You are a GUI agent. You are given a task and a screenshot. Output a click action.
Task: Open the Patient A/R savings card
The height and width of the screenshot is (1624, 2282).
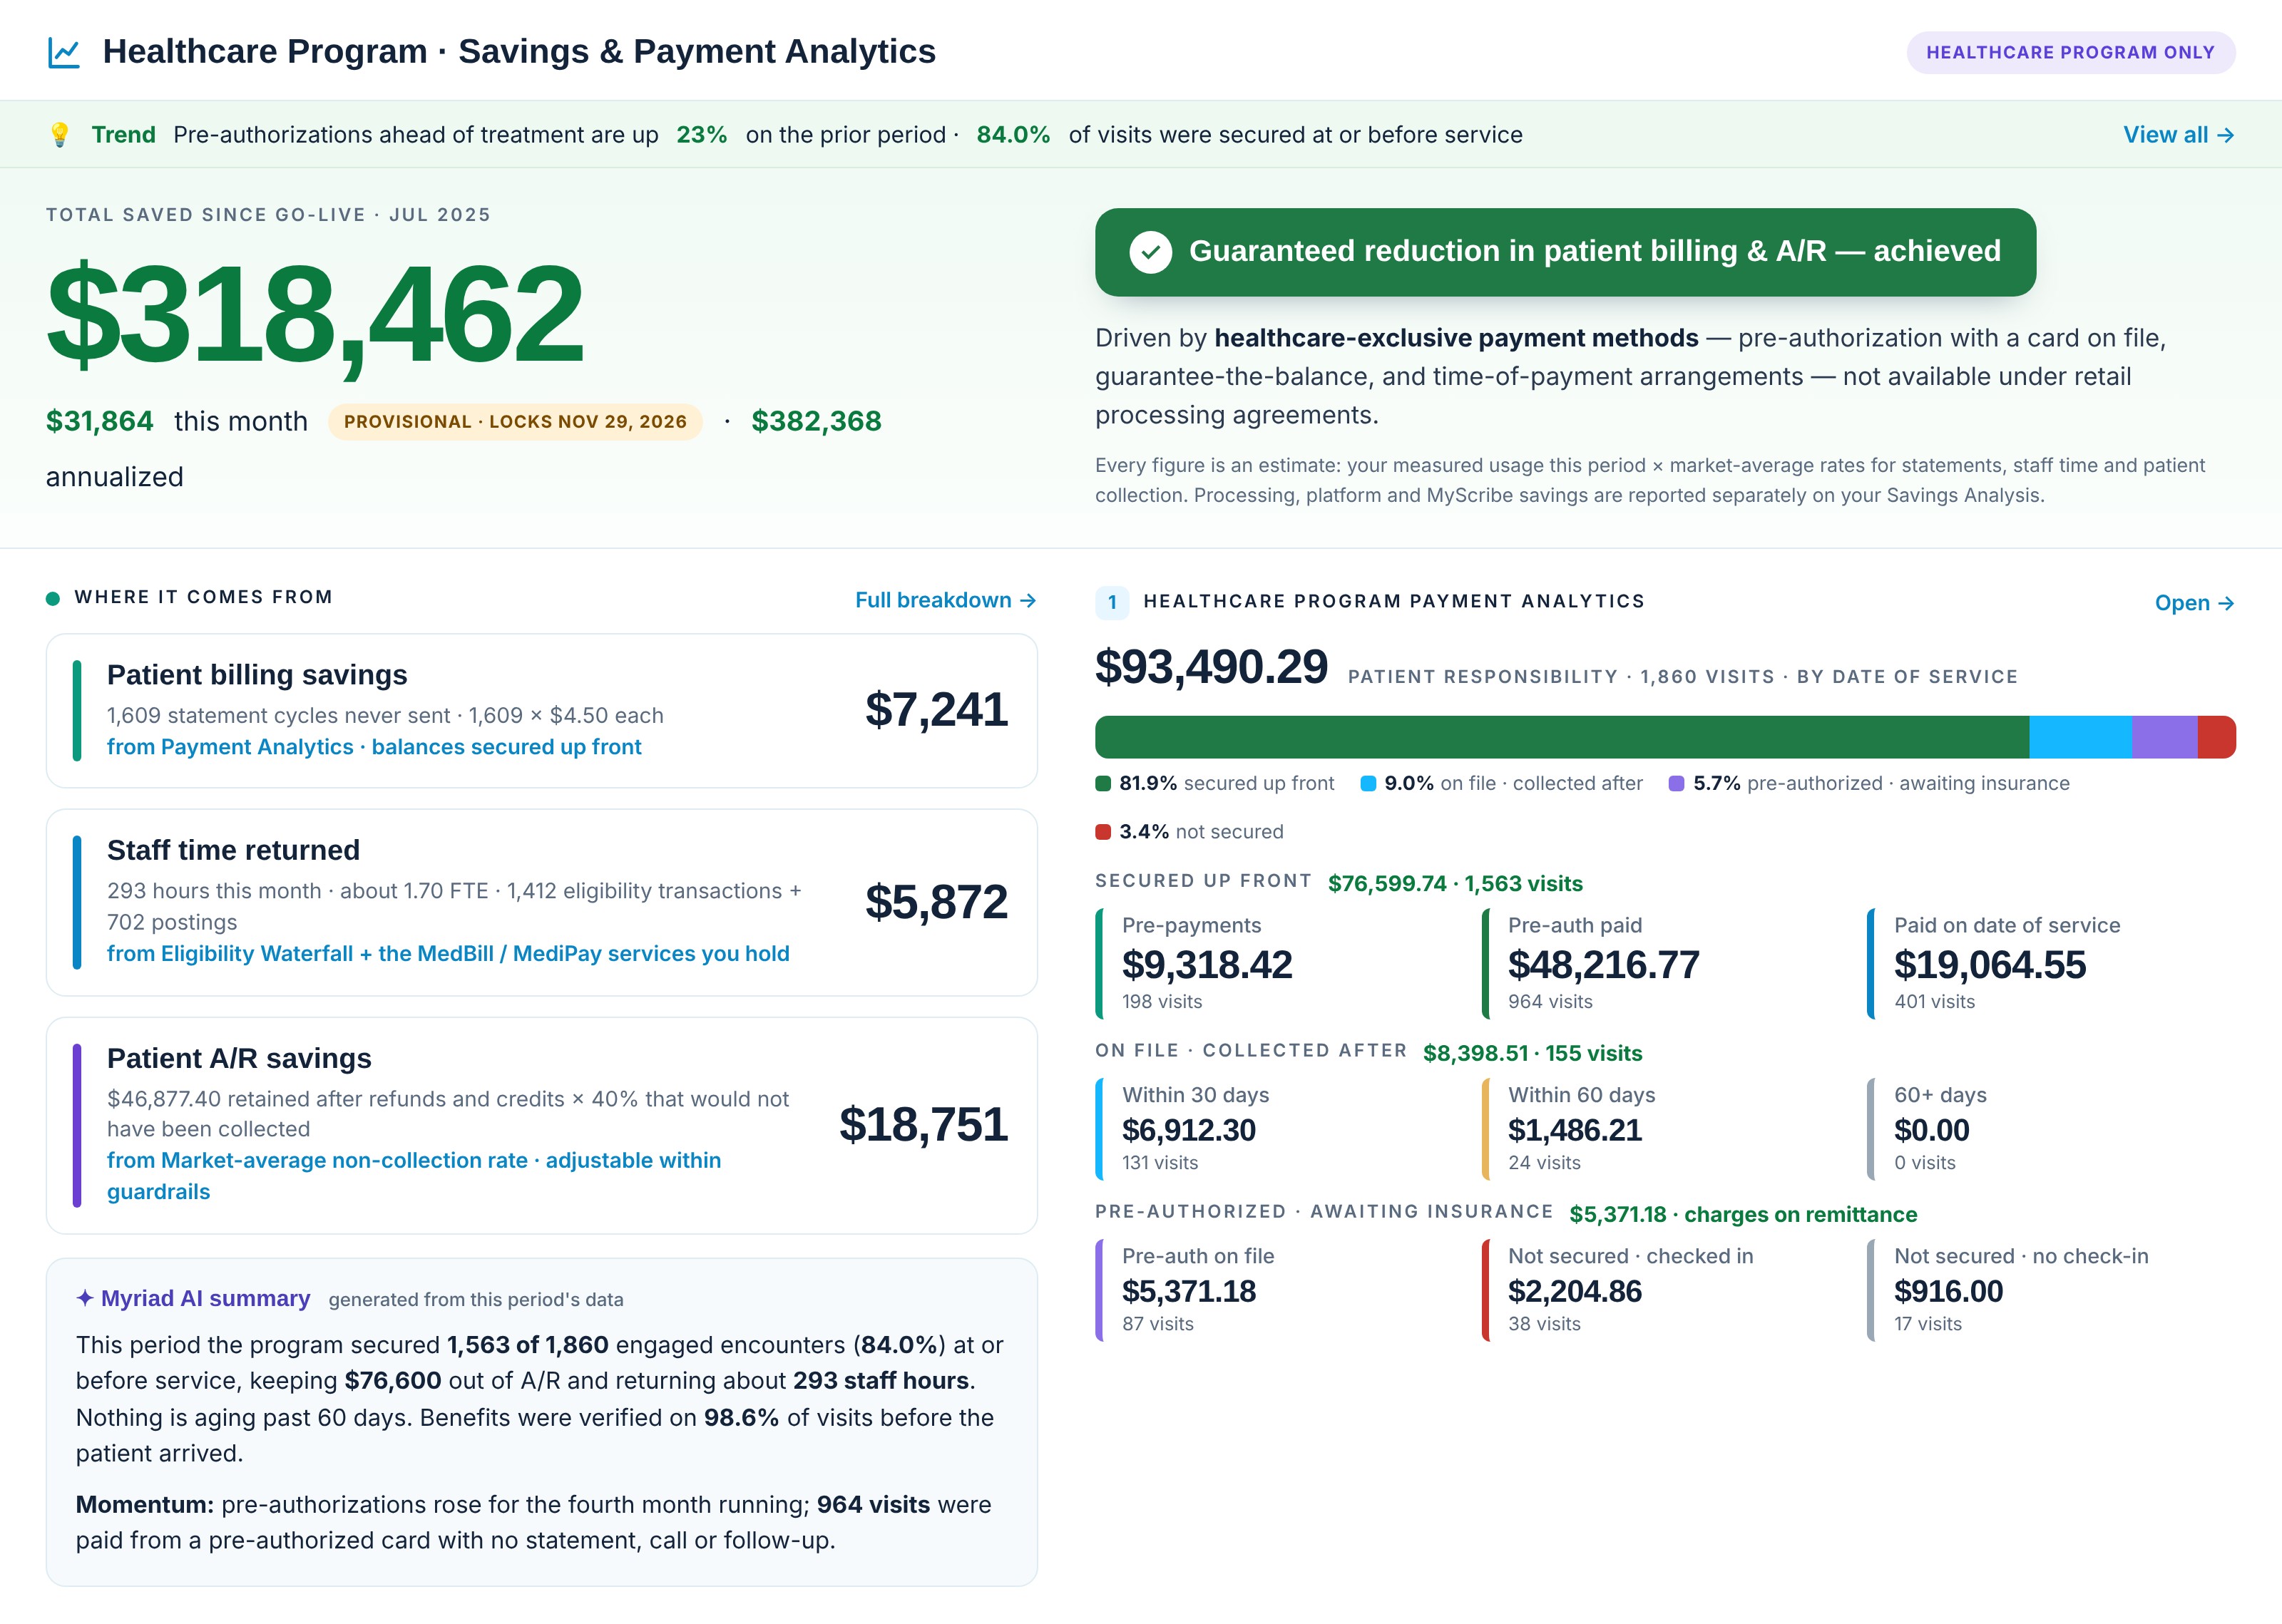pyautogui.click(x=541, y=1125)
